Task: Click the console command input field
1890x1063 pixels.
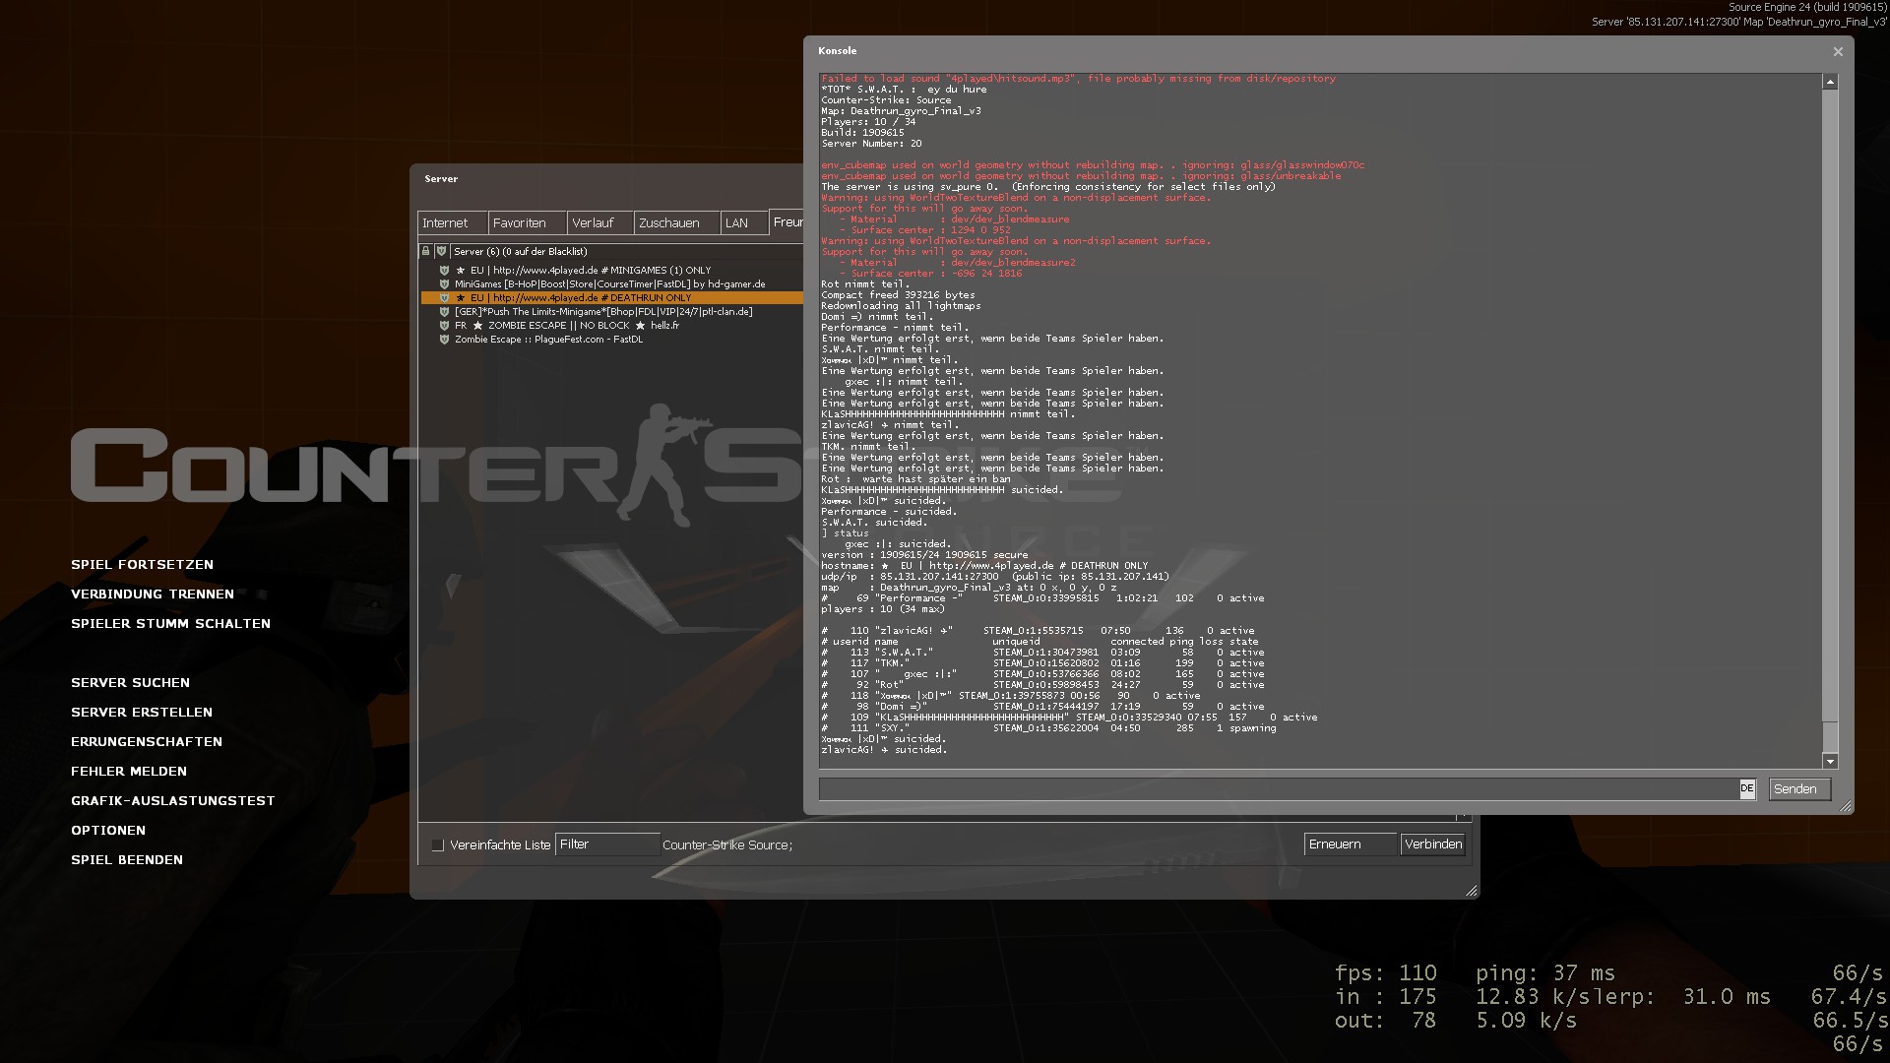Action: coord(1279,788)
